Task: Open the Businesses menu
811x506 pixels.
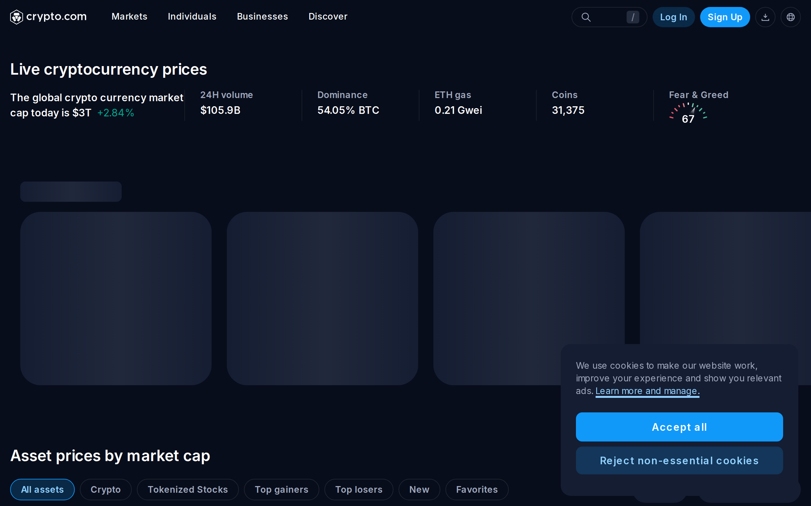Action: coord(262,16)
